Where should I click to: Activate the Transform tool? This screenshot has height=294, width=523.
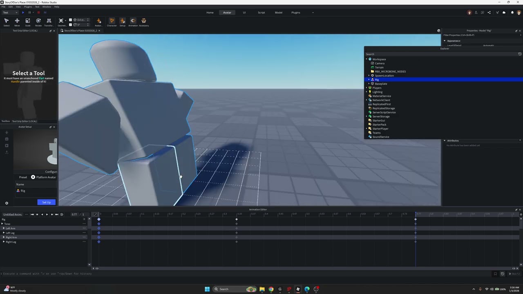coord(49,22)
